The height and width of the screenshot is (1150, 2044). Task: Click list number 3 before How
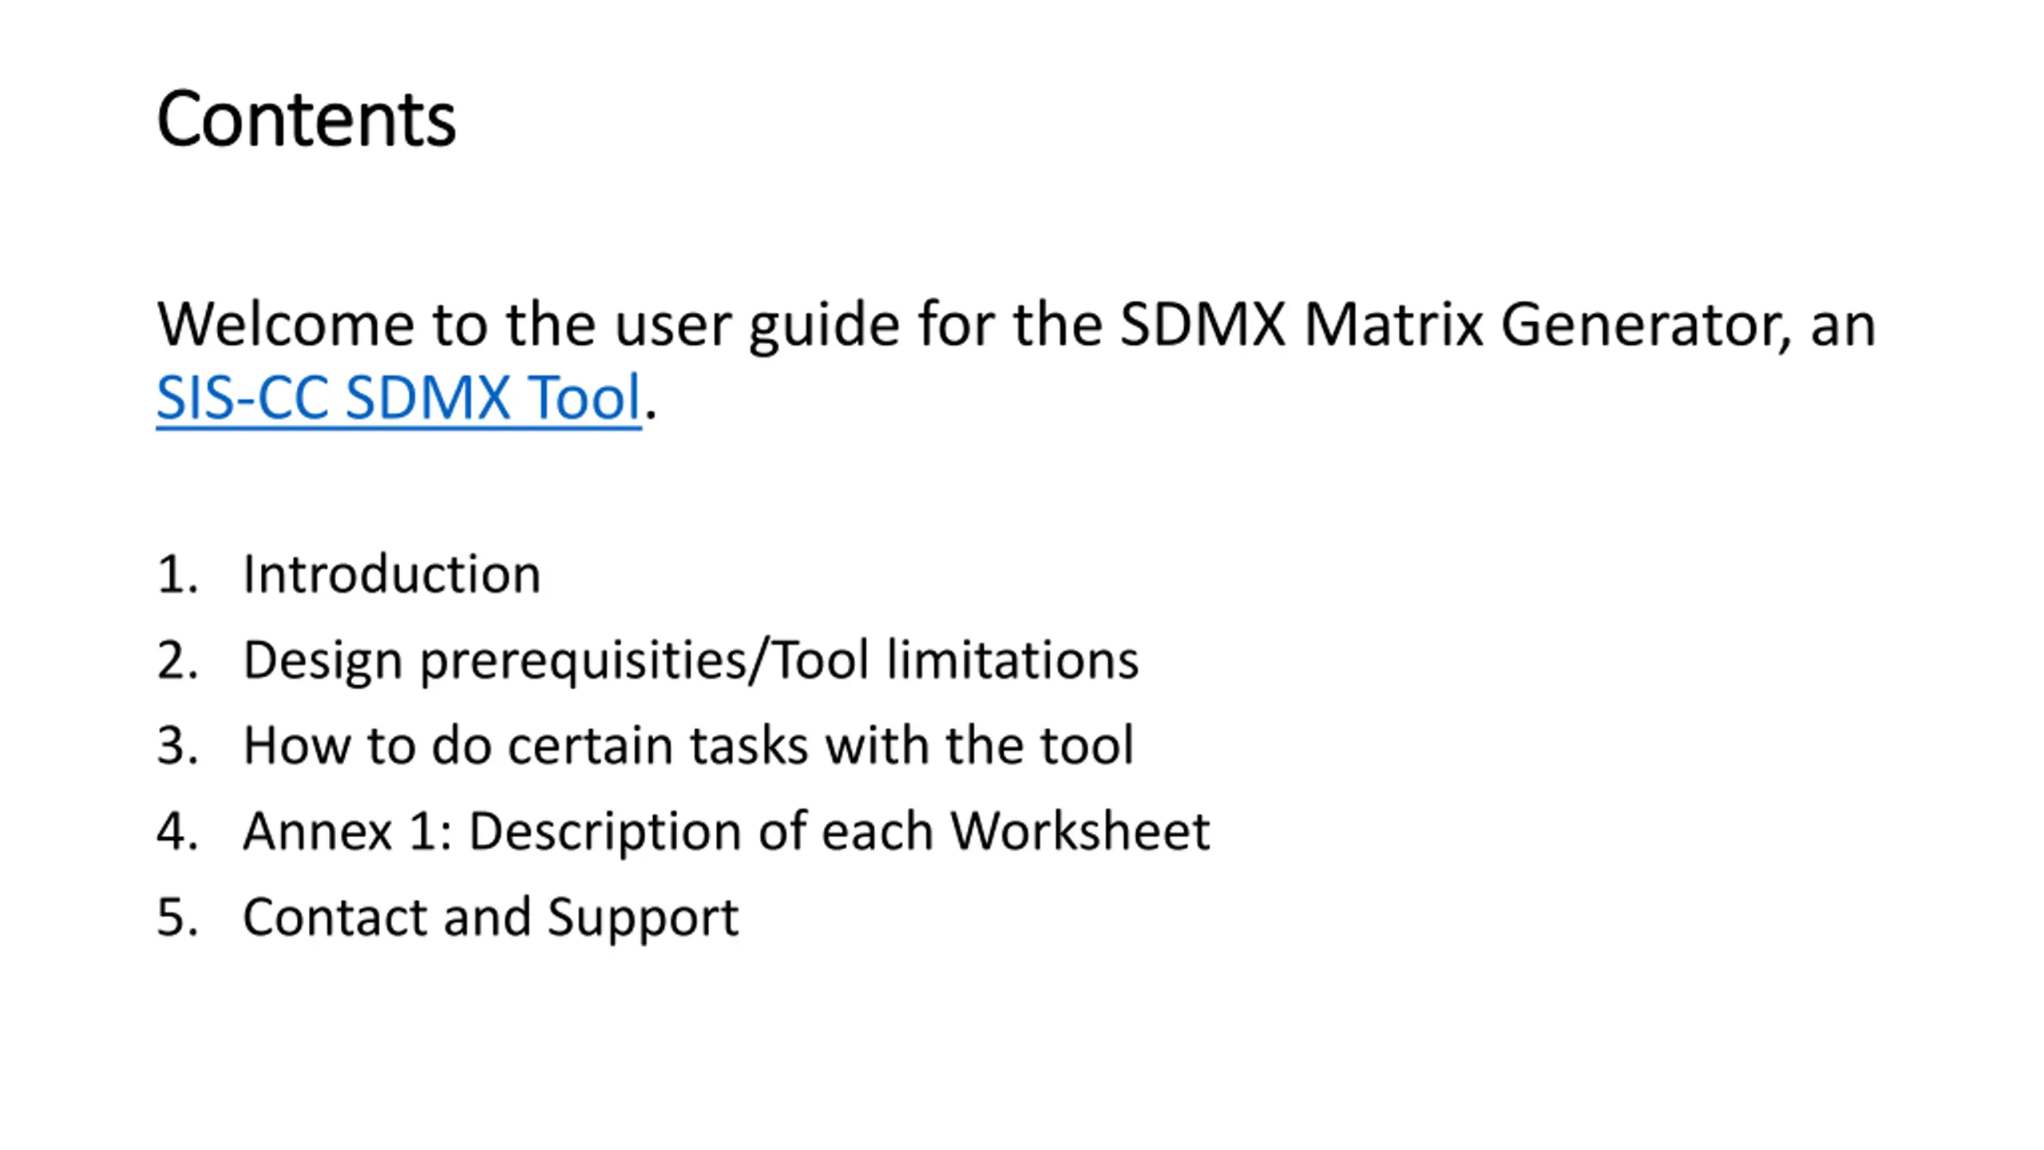[x=176, y=746]
